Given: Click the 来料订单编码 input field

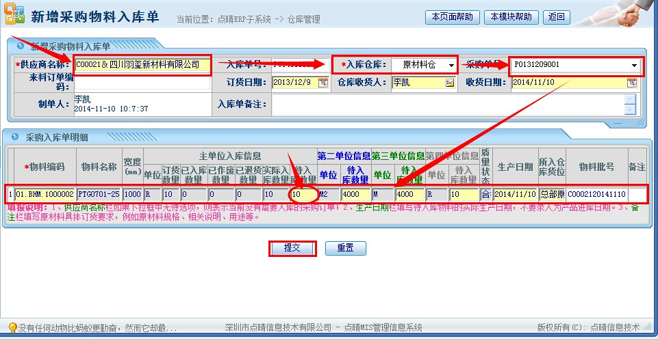Looking at the screenshot, I should coord(142,83).
